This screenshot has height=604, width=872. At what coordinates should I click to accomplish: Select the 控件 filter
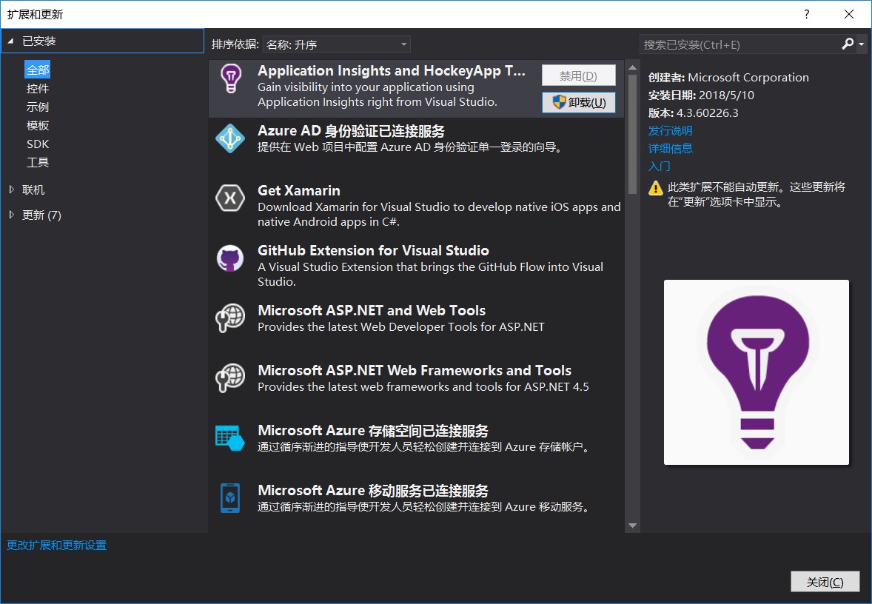point(38,88)
